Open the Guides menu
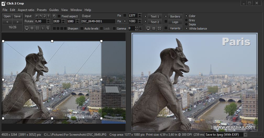 pyautogui.click(x=54, y=10)
